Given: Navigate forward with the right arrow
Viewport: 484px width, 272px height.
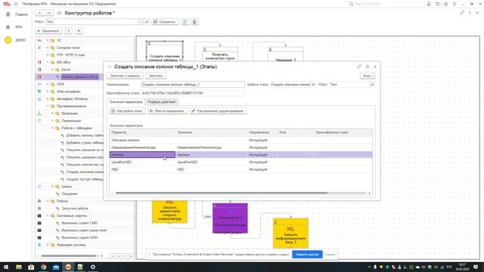Looking at the screenshot, I should click(x=48, y=13).
